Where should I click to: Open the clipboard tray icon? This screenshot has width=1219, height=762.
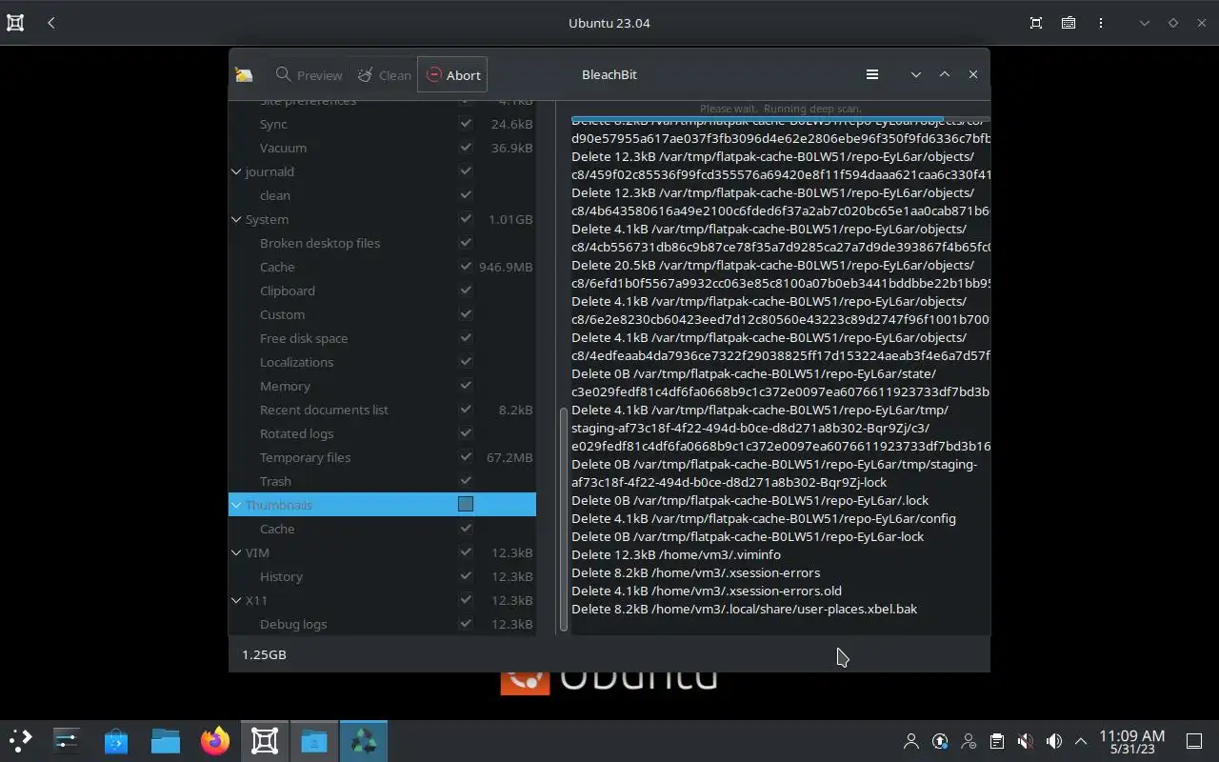point(996,741)
